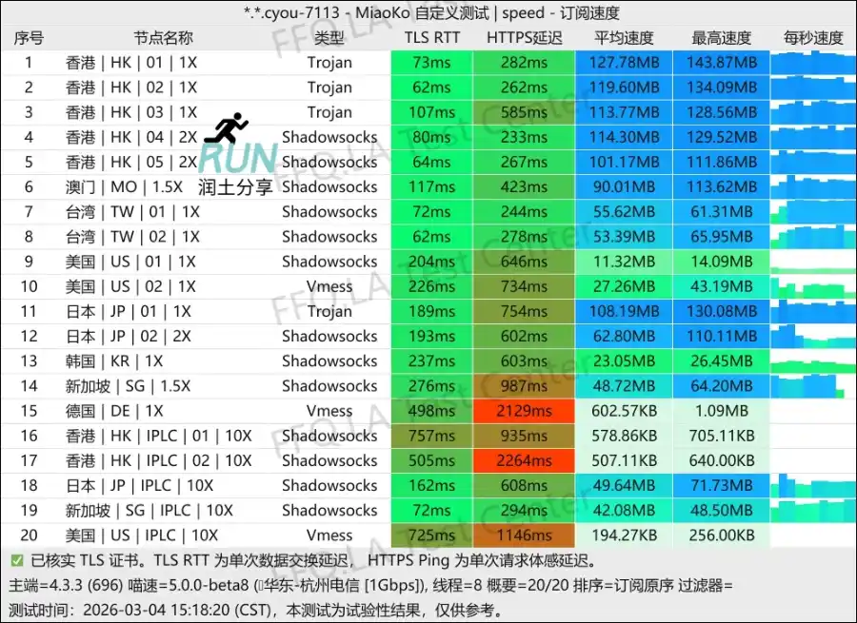857x623 pixels.
Task: Click the green TLS verified checkmark icon
Action: (x=17, y=561)
